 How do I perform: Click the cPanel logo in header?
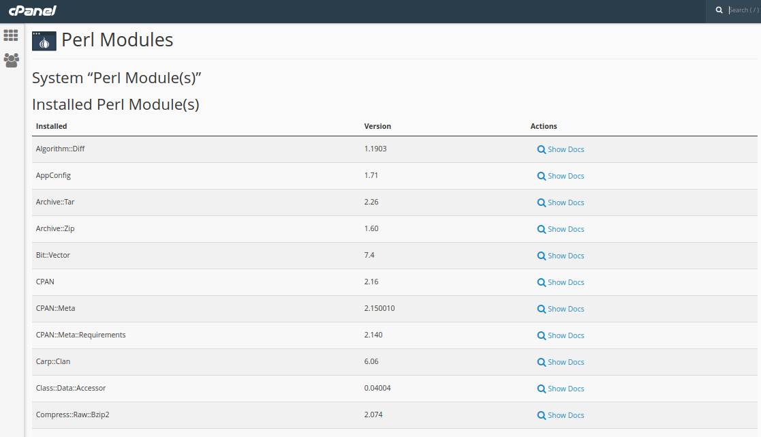coord(32,10)
